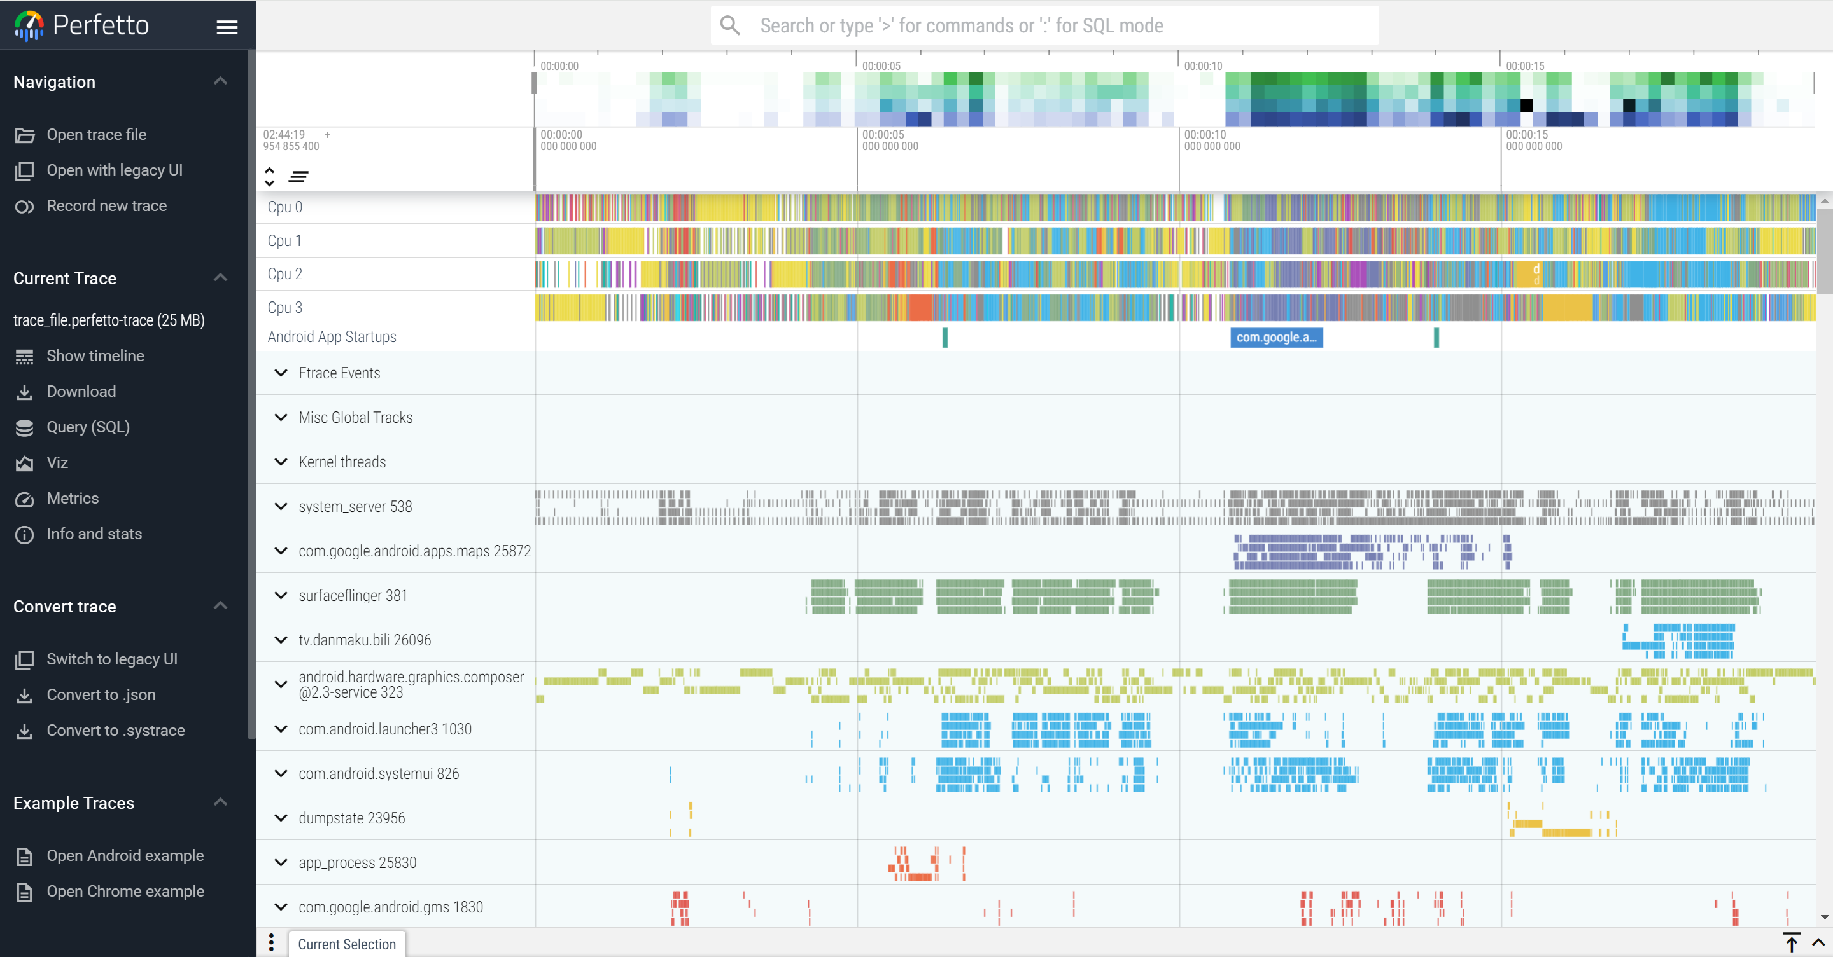The image size is (1833, 957).
Task: Click the Switch to legacy UI icon
Action: click(25, 660)
